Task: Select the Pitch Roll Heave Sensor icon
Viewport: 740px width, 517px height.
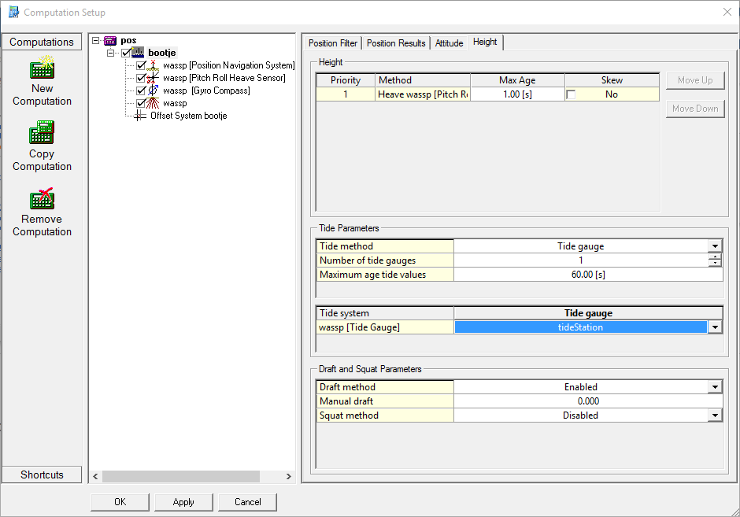Action: 154,78
